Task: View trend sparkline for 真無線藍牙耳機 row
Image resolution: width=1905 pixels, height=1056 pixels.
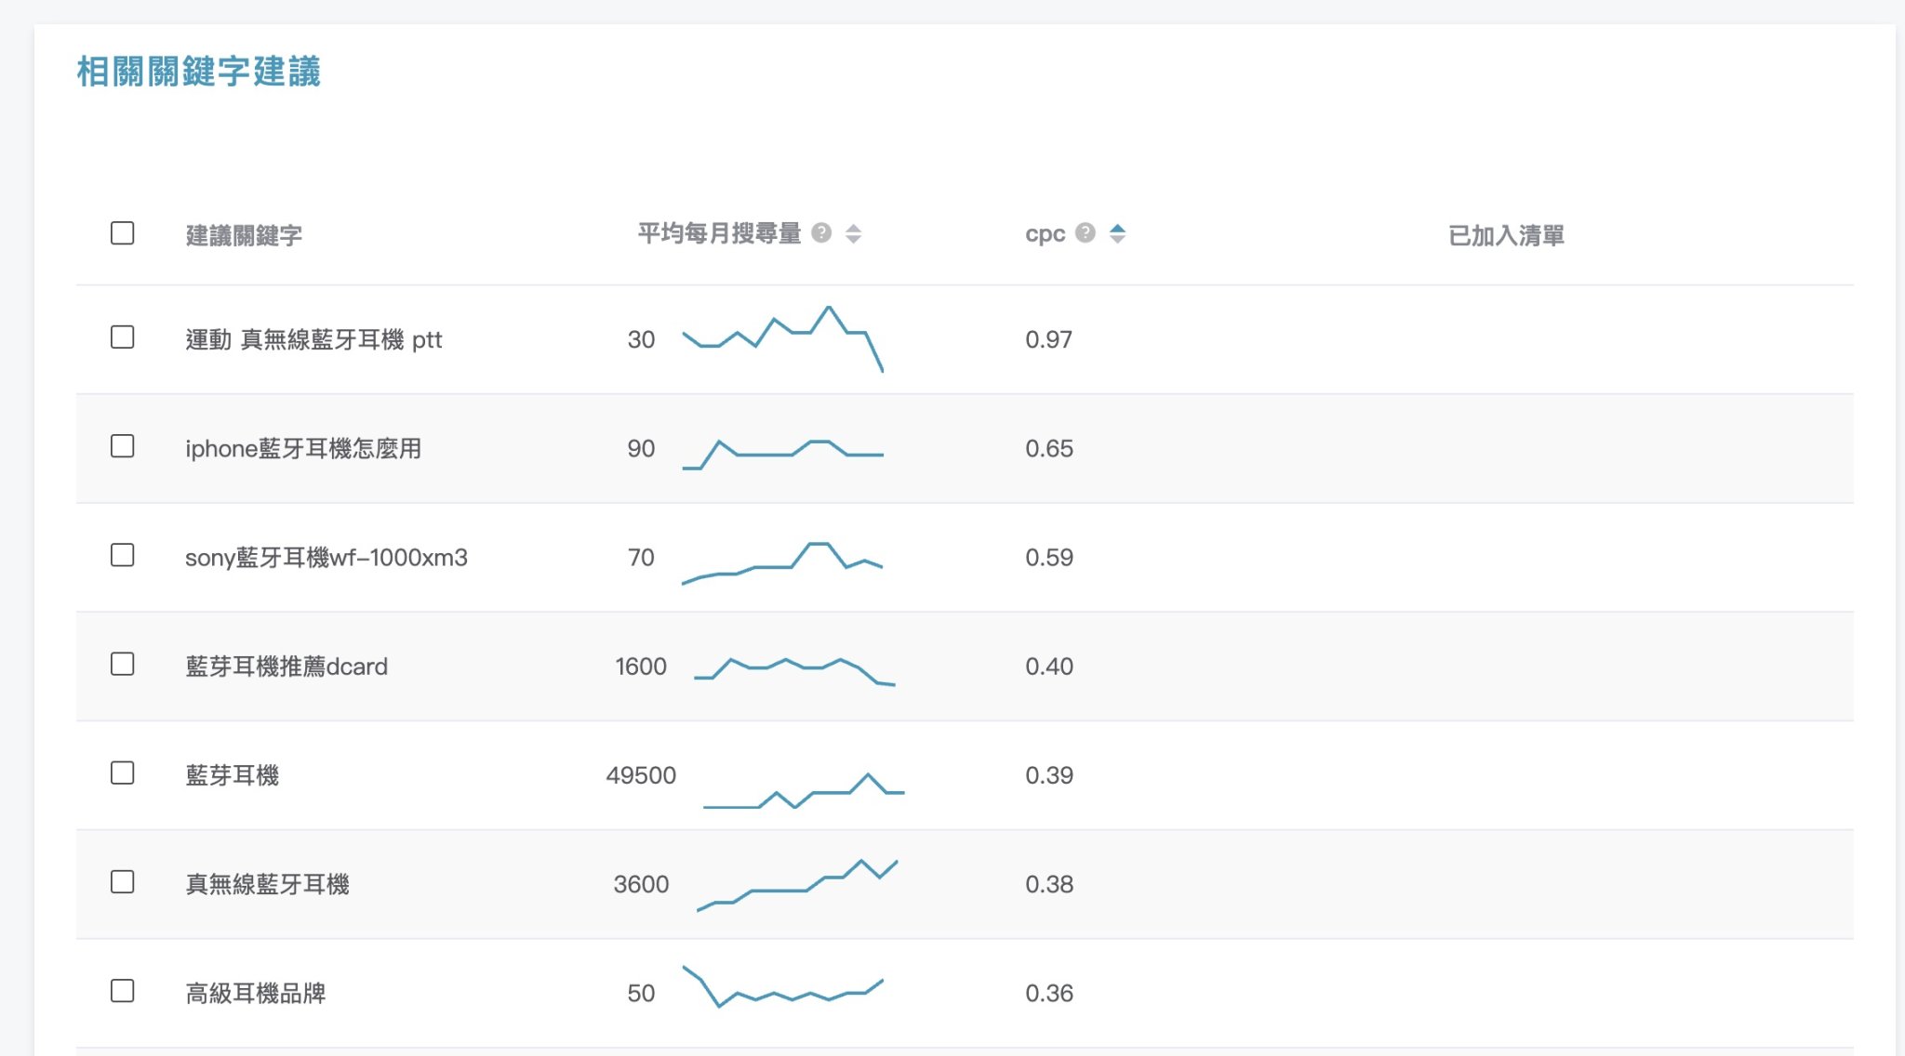Action: coord(797,885)
